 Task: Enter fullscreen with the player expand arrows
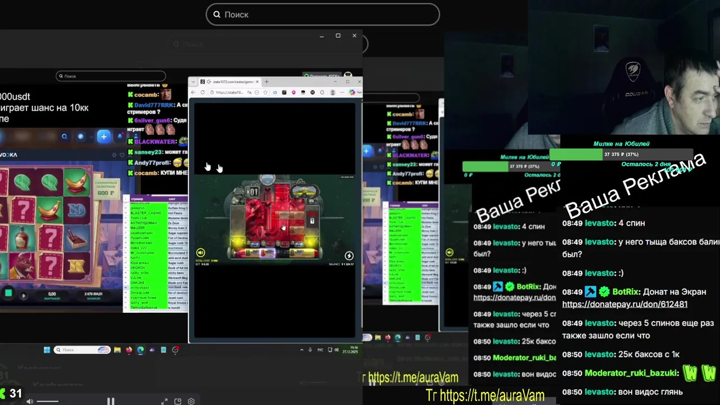164,401
